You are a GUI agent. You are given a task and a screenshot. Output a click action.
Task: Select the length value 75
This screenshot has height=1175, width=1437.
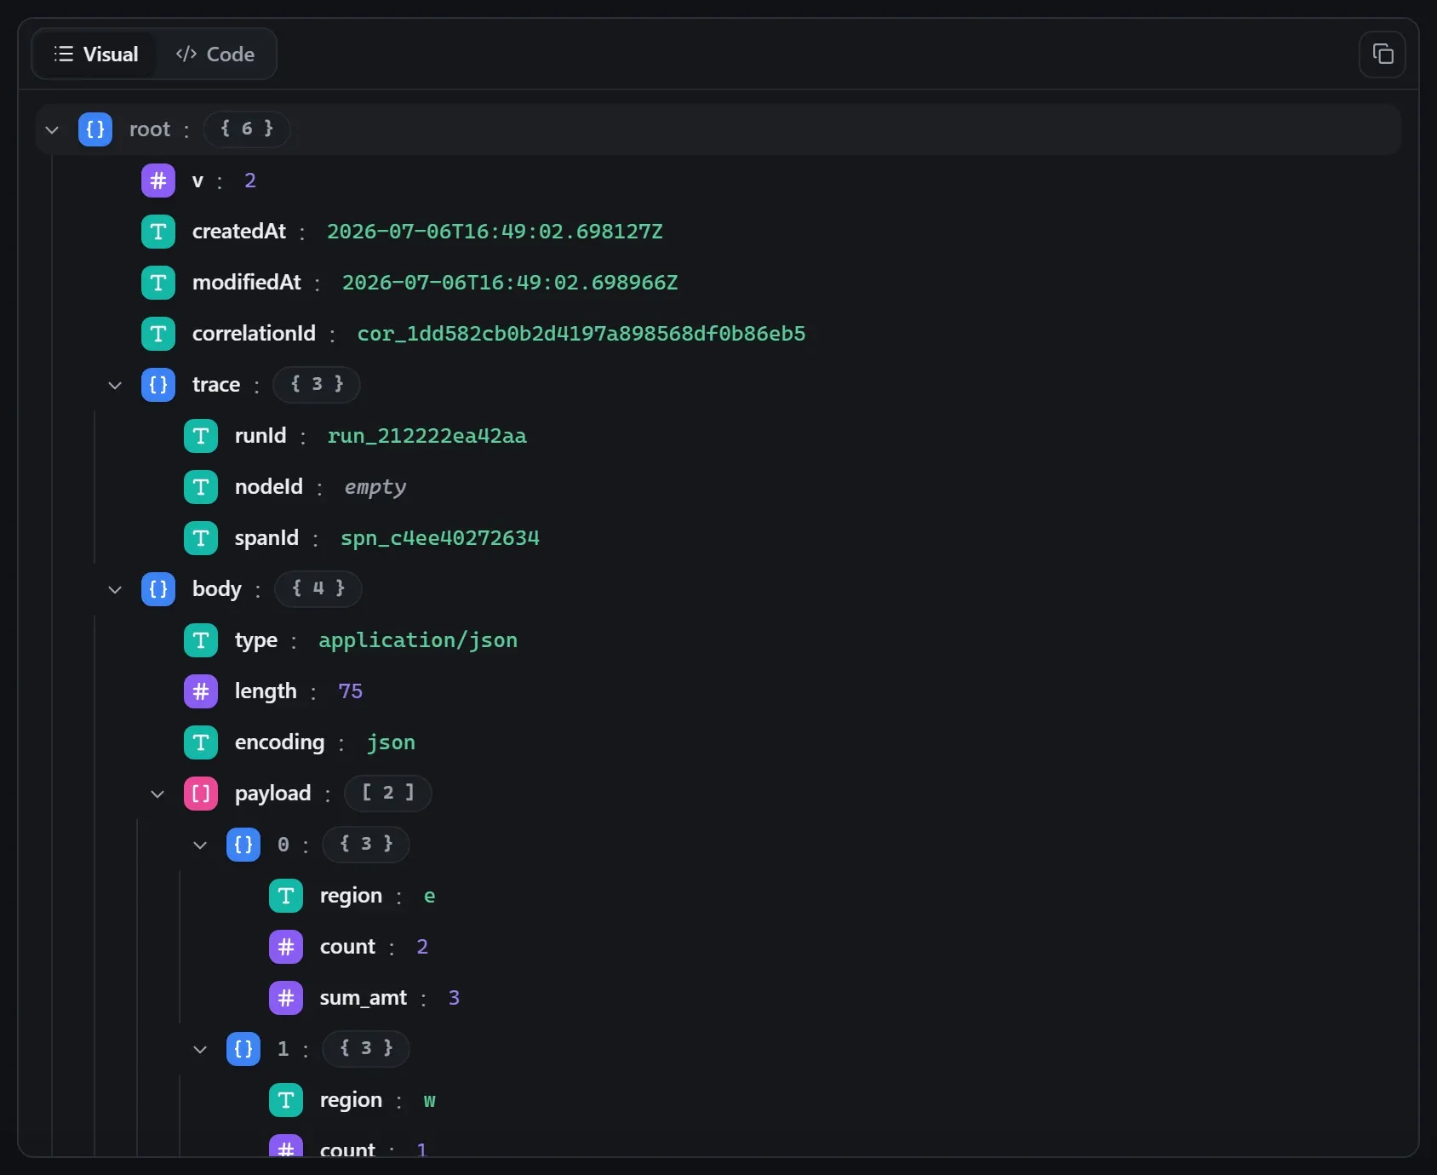[x=351, y=691]
